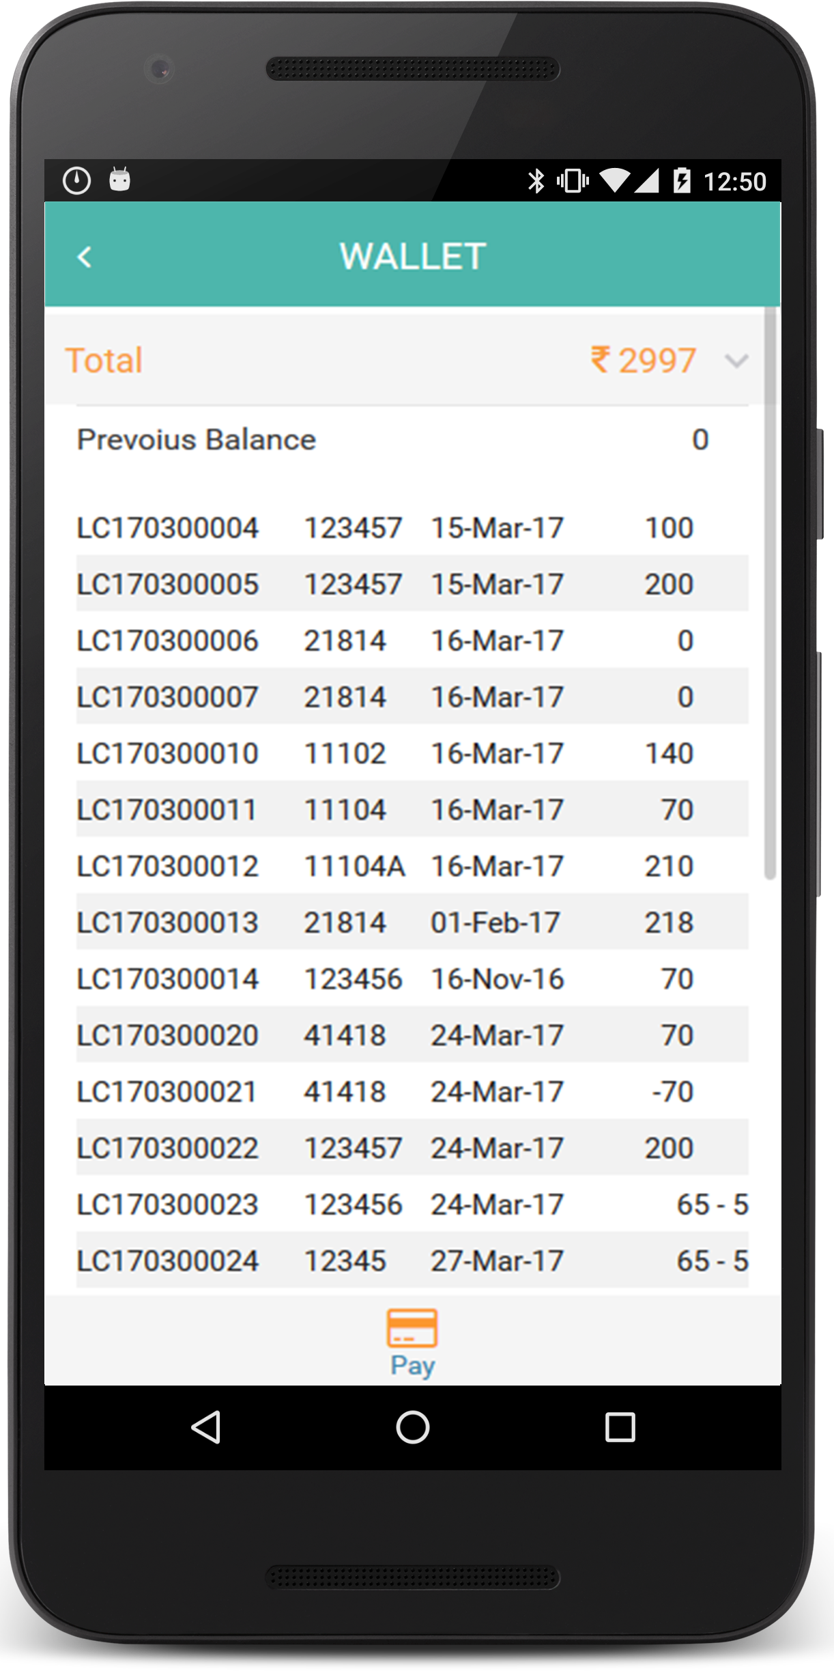Tap the vibrate mode status icon

[x=572, y=181]
